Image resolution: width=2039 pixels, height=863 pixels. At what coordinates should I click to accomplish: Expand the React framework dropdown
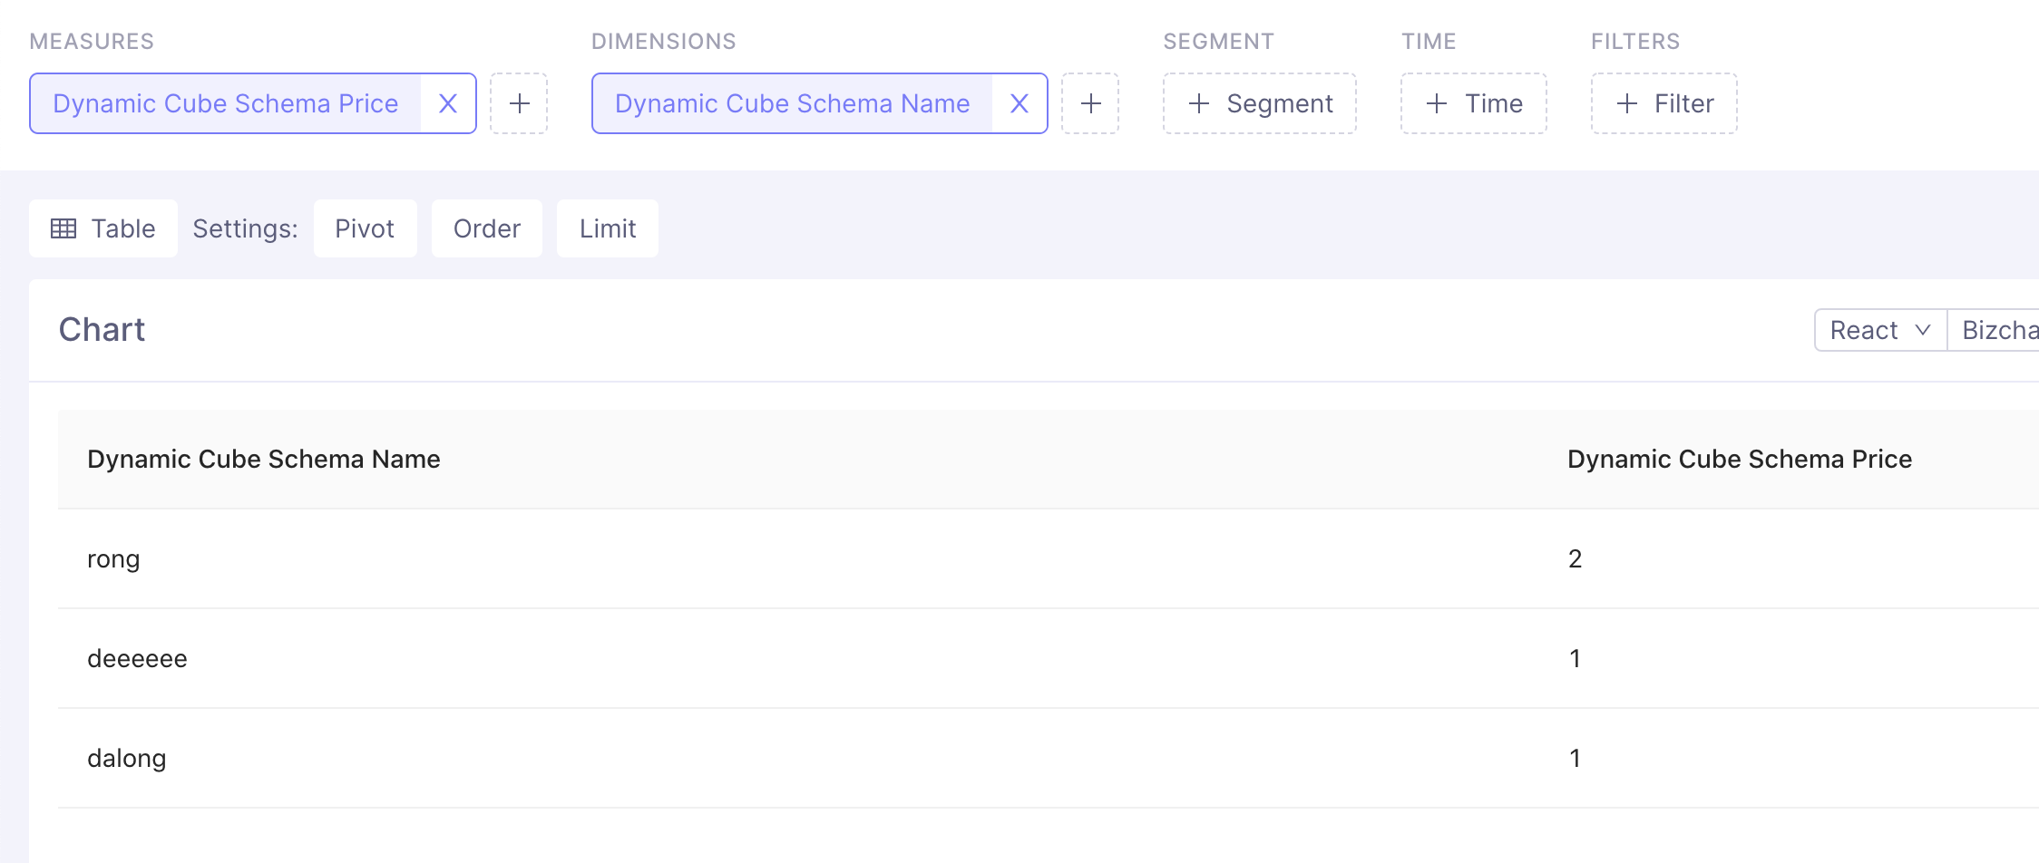[1880, 330]
